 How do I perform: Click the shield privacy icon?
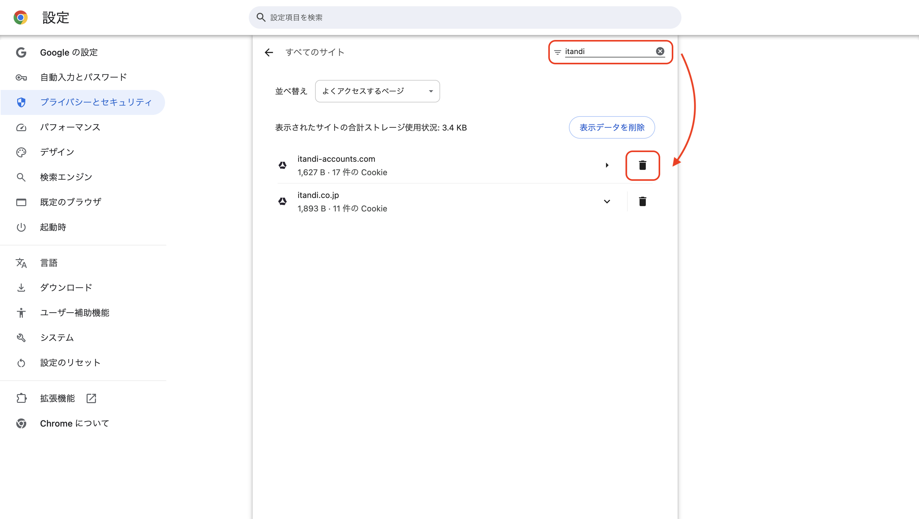coord(21,102)
